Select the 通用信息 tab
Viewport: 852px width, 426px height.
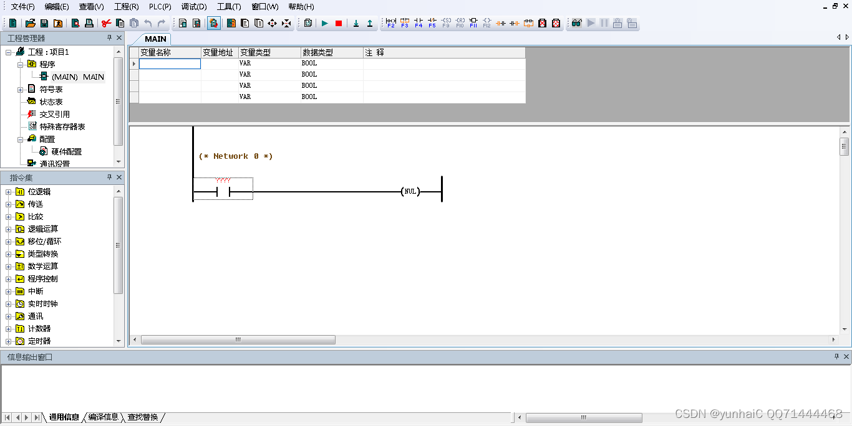click(64, 417)
